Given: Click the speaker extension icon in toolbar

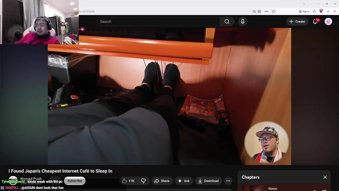Looking at the screenshot, I should coord(328,11).
